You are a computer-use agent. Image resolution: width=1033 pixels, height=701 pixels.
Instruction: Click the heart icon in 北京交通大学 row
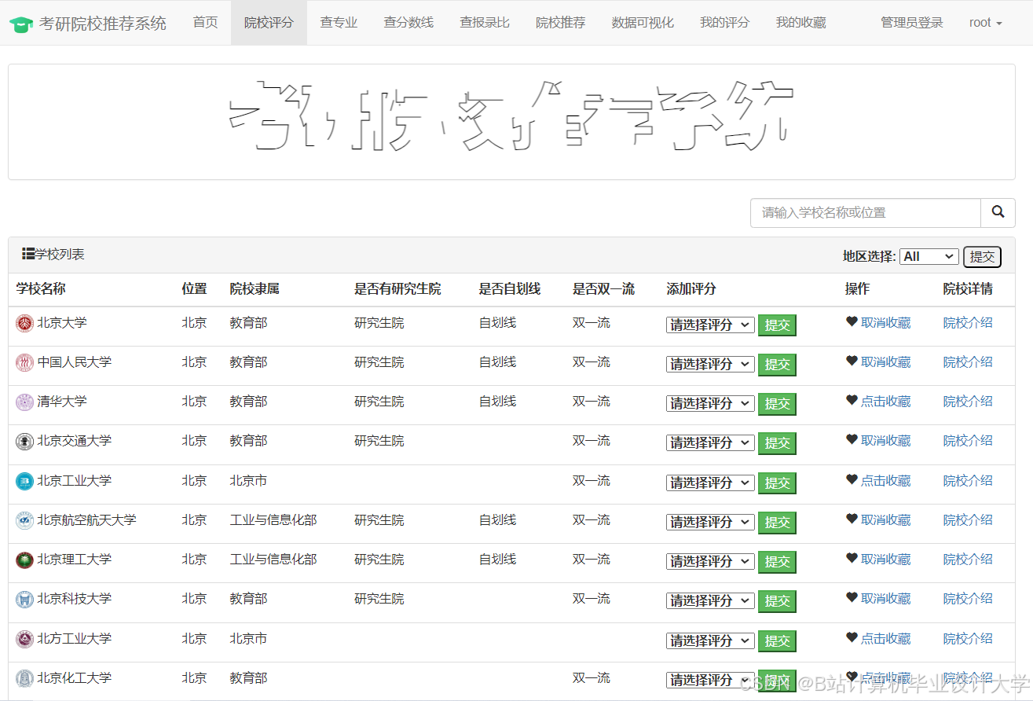[x=852, y=439]
